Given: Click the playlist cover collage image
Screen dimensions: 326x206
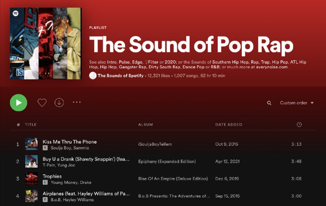Looking at the screenshot, I should tap(46, 43).
